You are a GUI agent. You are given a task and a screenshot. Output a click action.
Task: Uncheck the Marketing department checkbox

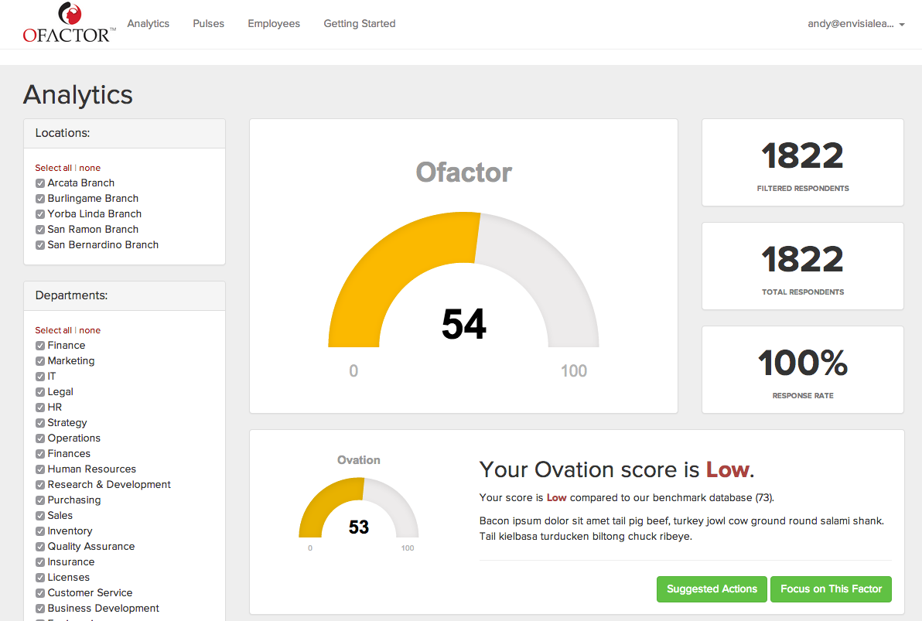(40, 361)
